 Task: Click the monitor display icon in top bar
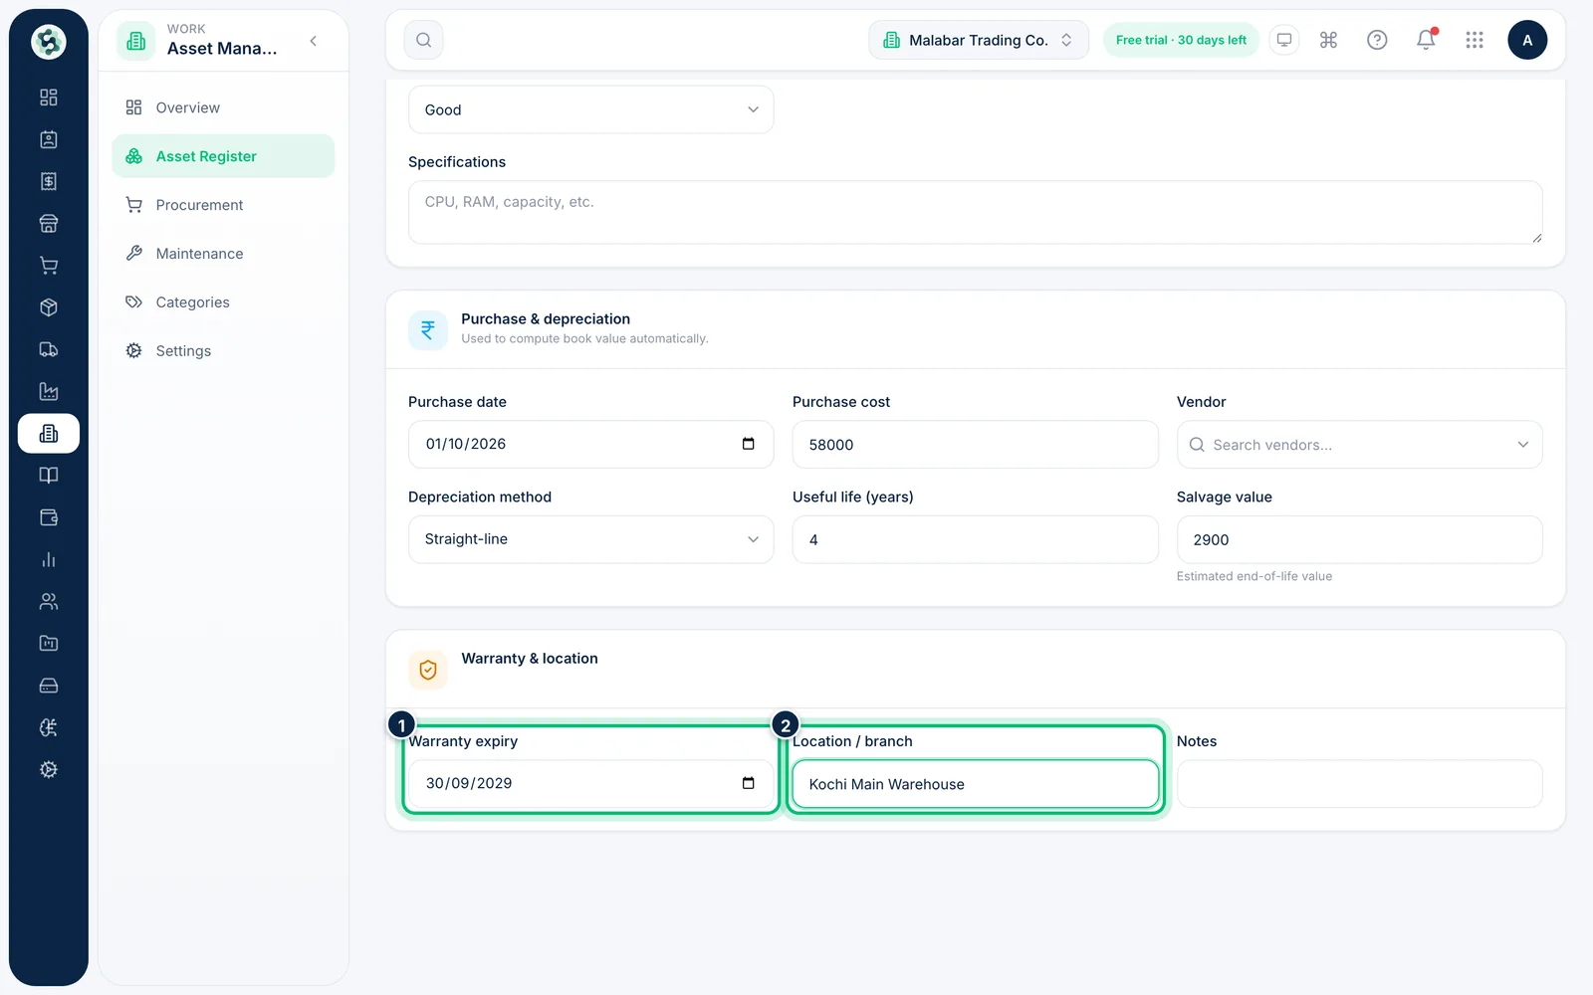click(x=1284, y=40)
